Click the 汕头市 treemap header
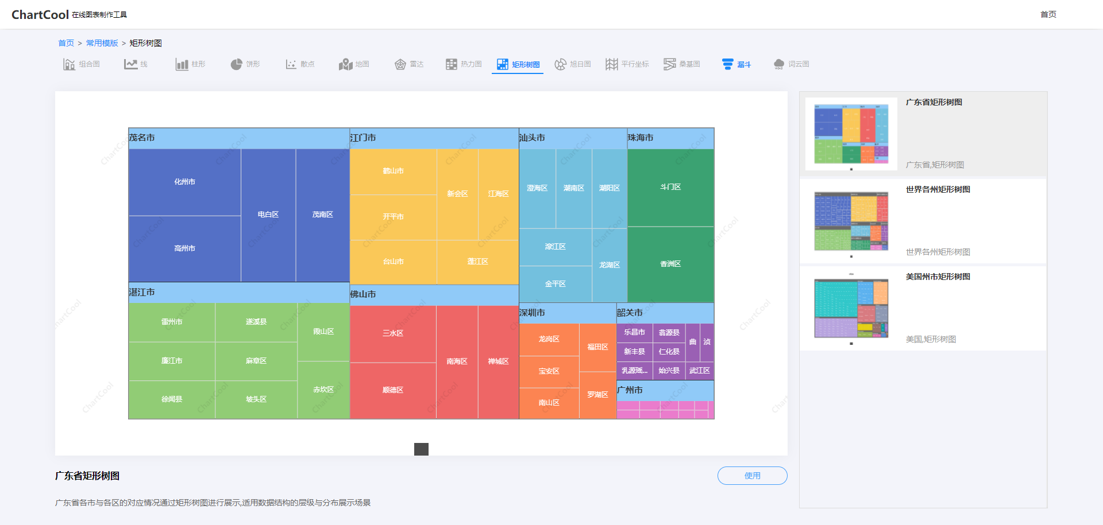Screen dimensions: 1103x525 coord(573,138)
